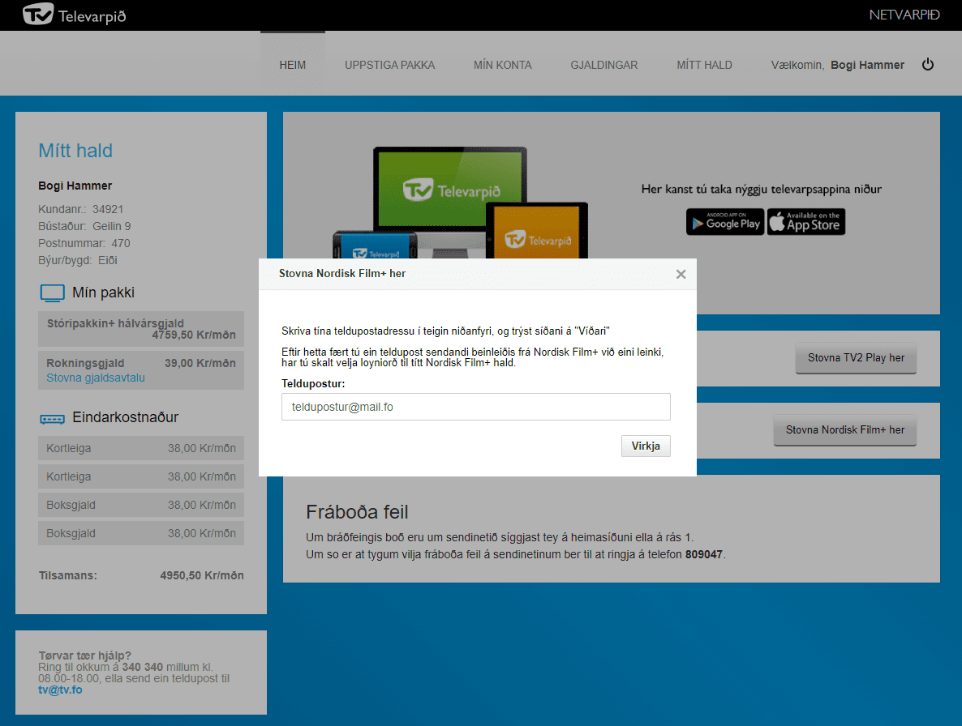The height and width of the screenshot is (726, 962).
Task: Go to UPPSTIGA PAKKA menu item
Action: coord(389,65)
